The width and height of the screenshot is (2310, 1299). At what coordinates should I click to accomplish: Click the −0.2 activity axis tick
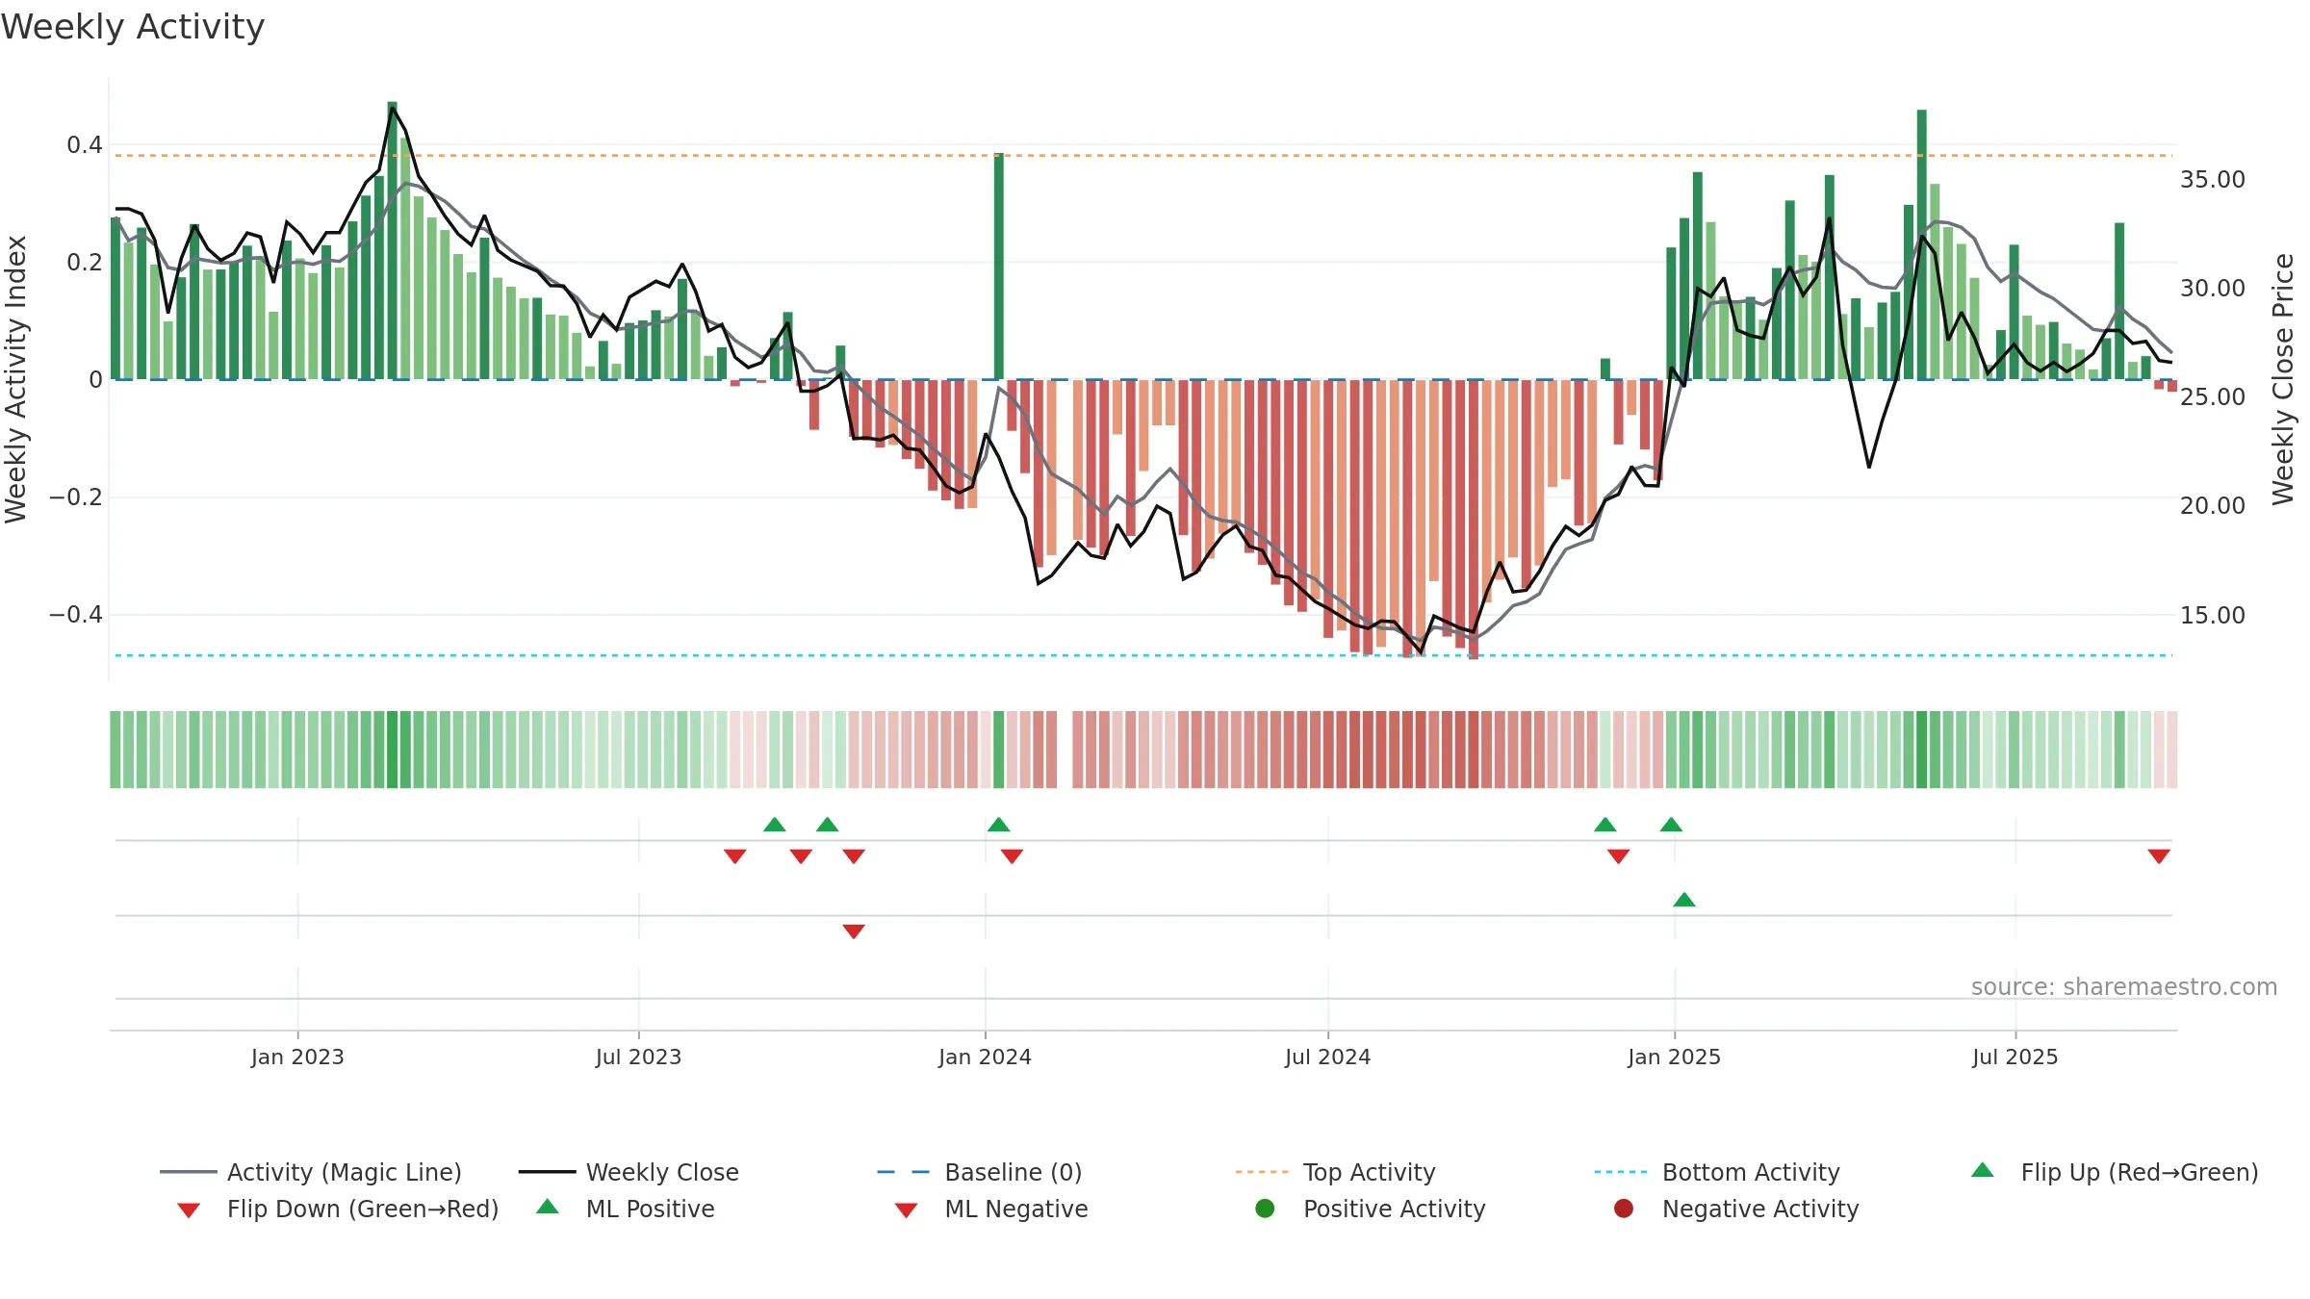[76, 497]
